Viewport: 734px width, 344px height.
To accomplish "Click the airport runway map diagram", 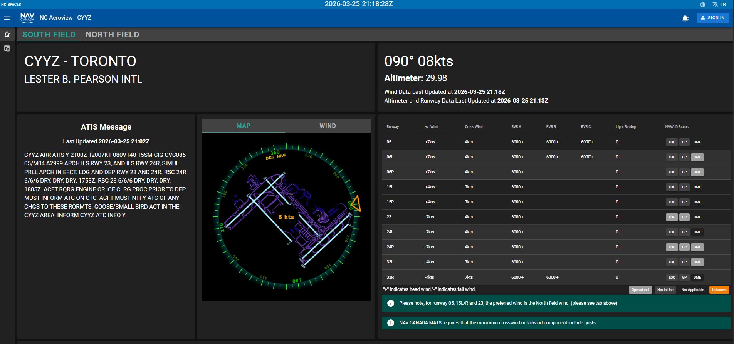I will click(286, 217).
